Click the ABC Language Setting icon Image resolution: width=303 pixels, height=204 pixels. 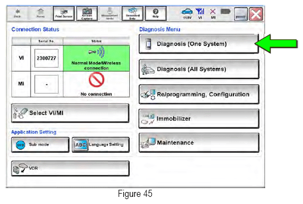81,145
